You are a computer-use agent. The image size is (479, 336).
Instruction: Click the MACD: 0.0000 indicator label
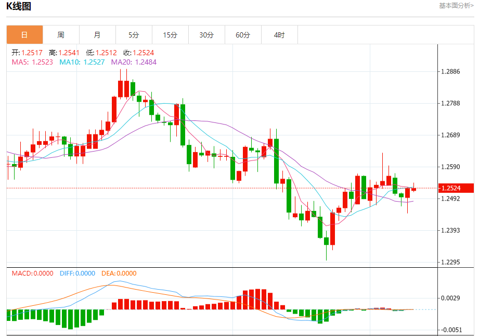pos(32,273)
